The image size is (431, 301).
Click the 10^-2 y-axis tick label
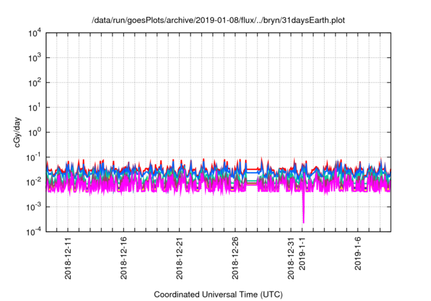click(x=33, y=182)
